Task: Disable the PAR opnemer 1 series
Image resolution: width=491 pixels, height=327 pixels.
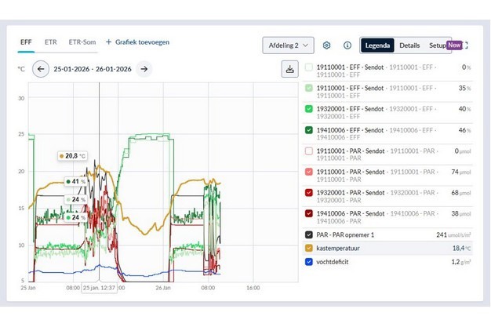Action: click(x=309, y=234)
